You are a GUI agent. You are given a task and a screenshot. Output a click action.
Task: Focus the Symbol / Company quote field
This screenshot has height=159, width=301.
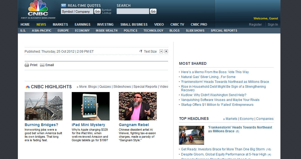(x=77, y=11)
